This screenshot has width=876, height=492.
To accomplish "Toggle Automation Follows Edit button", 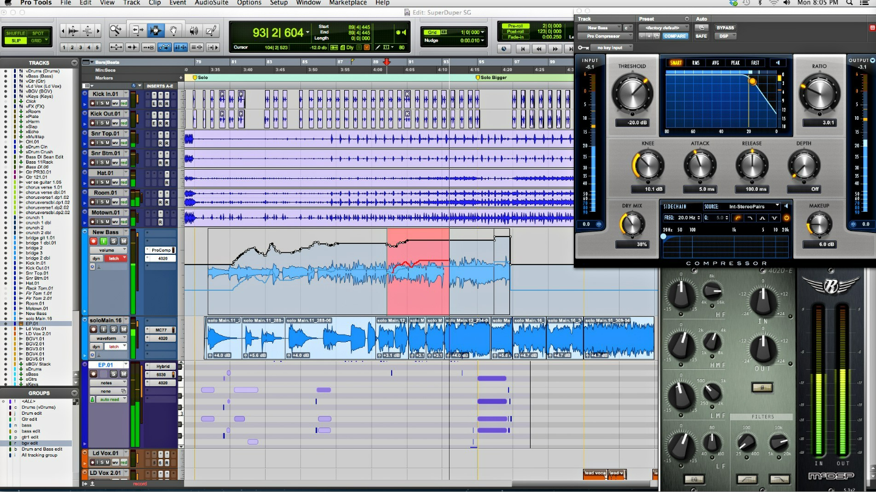I will pyautogui.click(x=164, y=47).
